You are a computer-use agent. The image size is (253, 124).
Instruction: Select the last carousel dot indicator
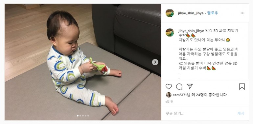point(88,116)
